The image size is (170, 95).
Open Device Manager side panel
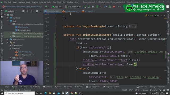(168, 28)
